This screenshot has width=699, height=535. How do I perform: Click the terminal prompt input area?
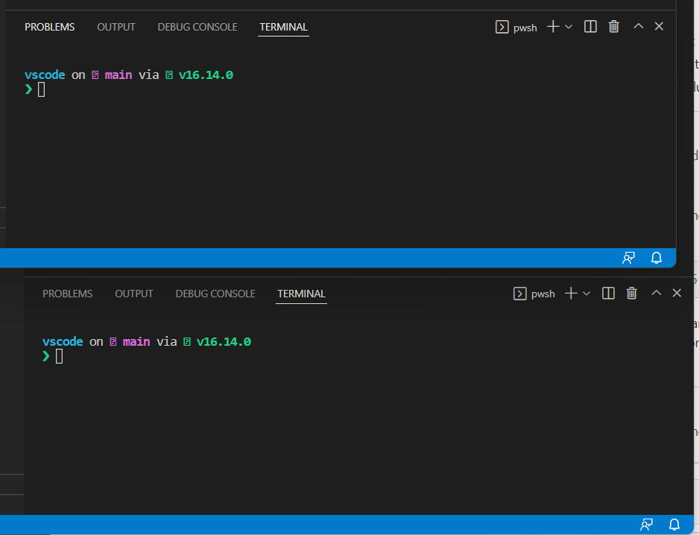pyautogui.click(x=42, y=89)
